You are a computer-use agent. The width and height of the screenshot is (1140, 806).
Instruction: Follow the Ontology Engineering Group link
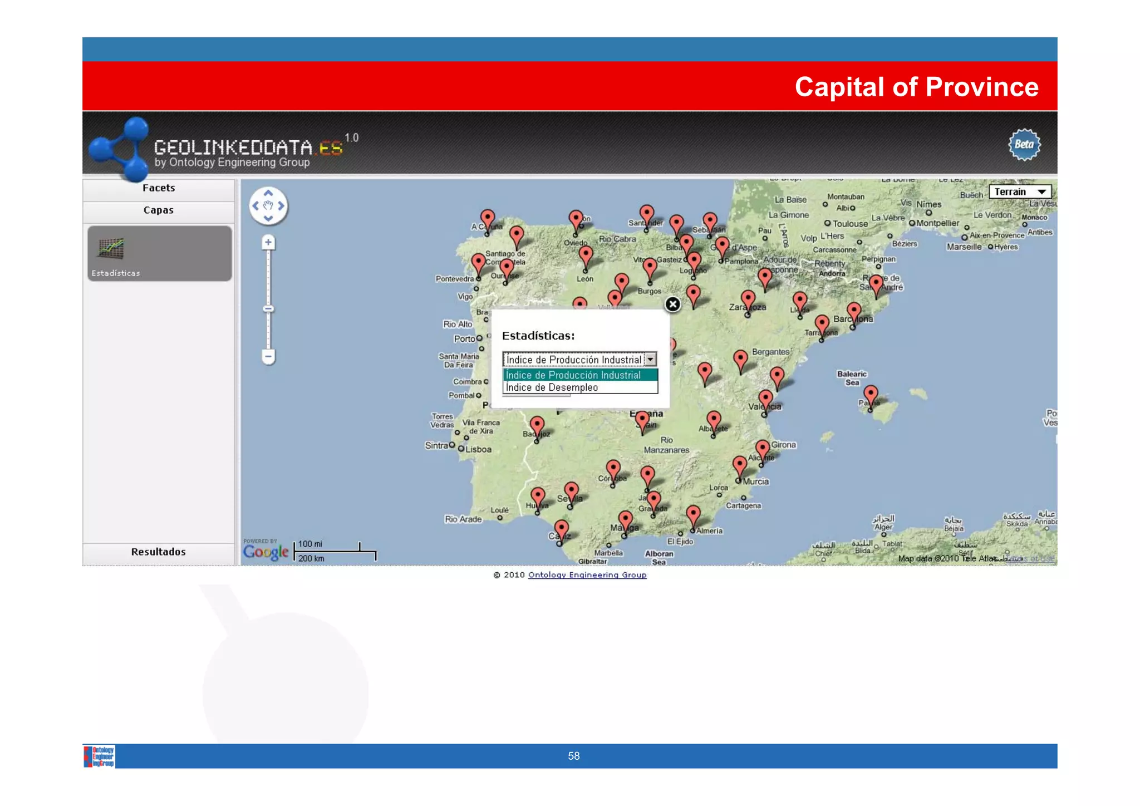tap(587, 575)
